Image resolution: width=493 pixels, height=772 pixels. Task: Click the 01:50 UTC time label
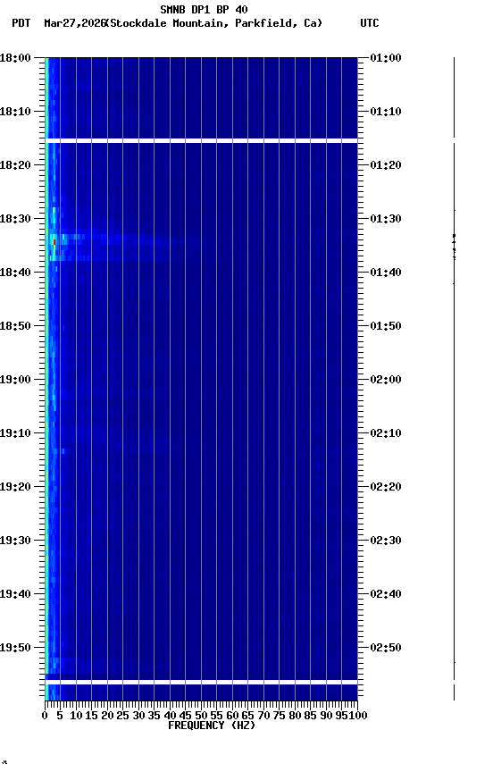pos(386,326)
